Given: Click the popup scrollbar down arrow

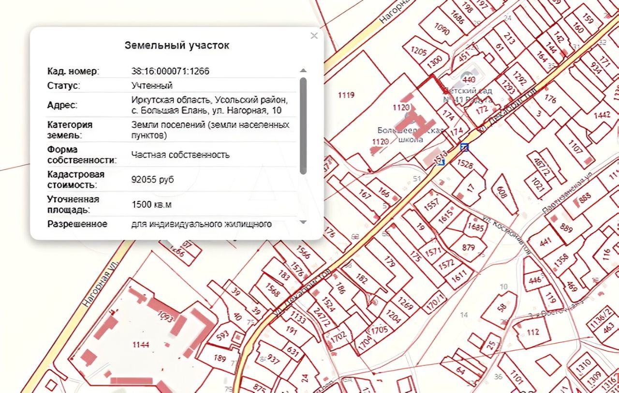Looking at the screenshot, I should click(x=303, y=222).
